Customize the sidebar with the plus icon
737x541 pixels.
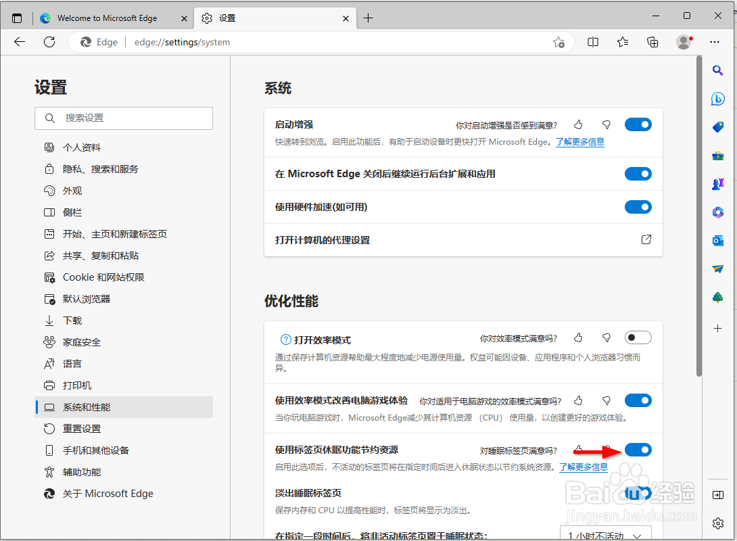coord(718,329)
